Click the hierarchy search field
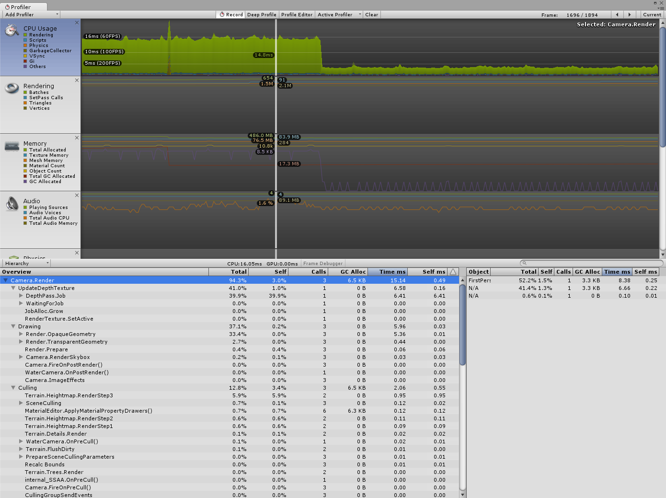The image size is (666, 498). 592,263
